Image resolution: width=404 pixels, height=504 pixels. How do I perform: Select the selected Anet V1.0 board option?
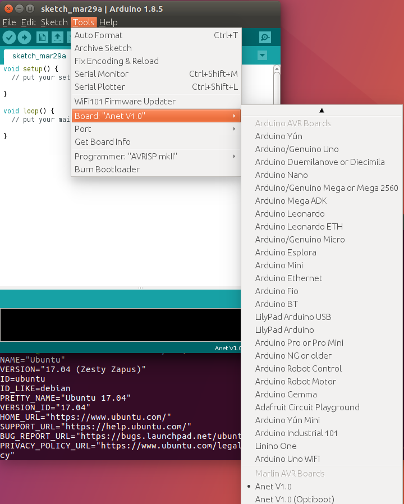(322, 487)
